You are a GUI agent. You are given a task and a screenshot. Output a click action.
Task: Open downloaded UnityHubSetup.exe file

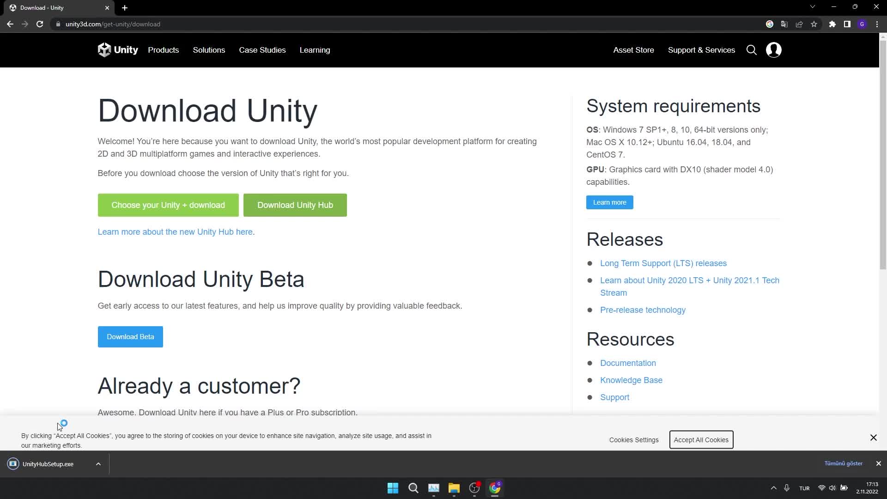point(48,464)
